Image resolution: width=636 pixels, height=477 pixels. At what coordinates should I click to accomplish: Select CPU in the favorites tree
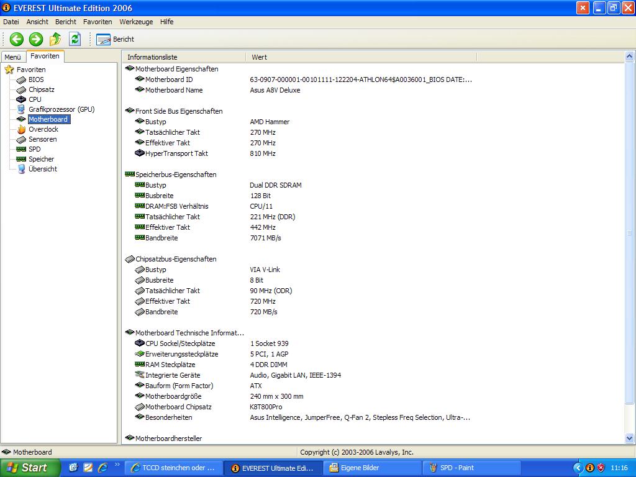click(35, 99)
